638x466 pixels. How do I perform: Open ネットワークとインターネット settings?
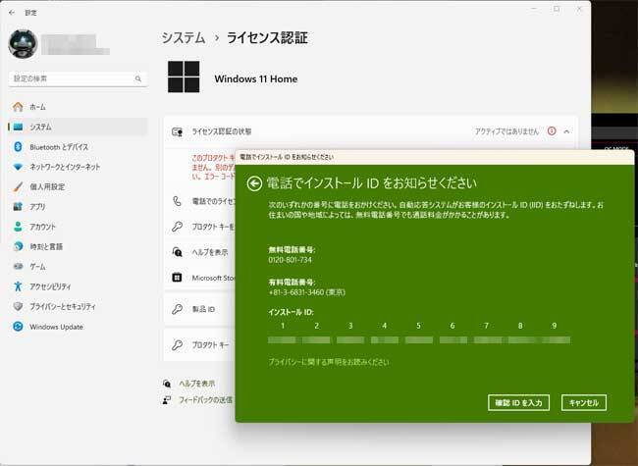pos(78,167)
